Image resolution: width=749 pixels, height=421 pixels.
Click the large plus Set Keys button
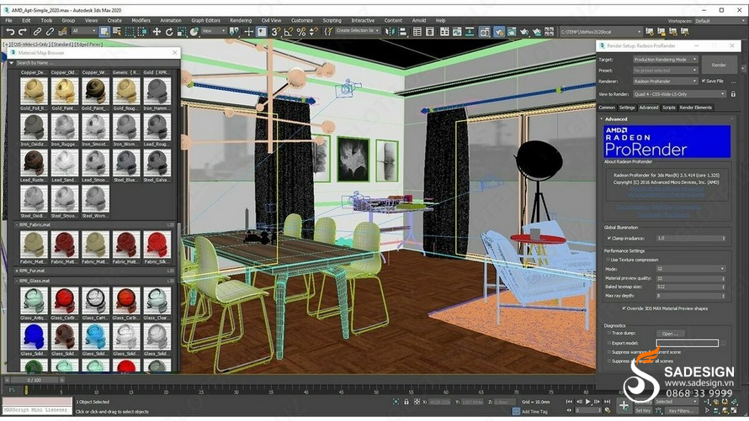tap(624, 406)
